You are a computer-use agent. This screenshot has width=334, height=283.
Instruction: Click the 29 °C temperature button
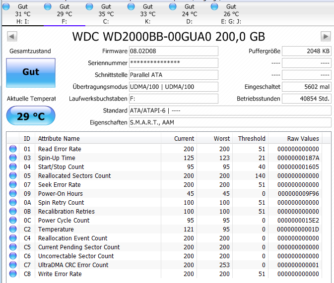pyautogui.click(x=31, y=116)
